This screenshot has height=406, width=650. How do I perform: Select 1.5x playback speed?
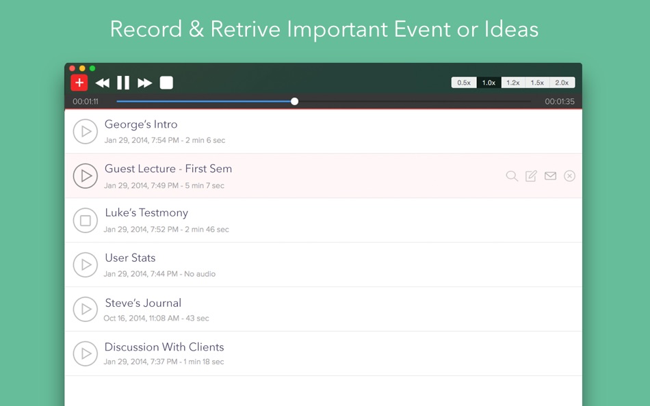click(537, 82)
